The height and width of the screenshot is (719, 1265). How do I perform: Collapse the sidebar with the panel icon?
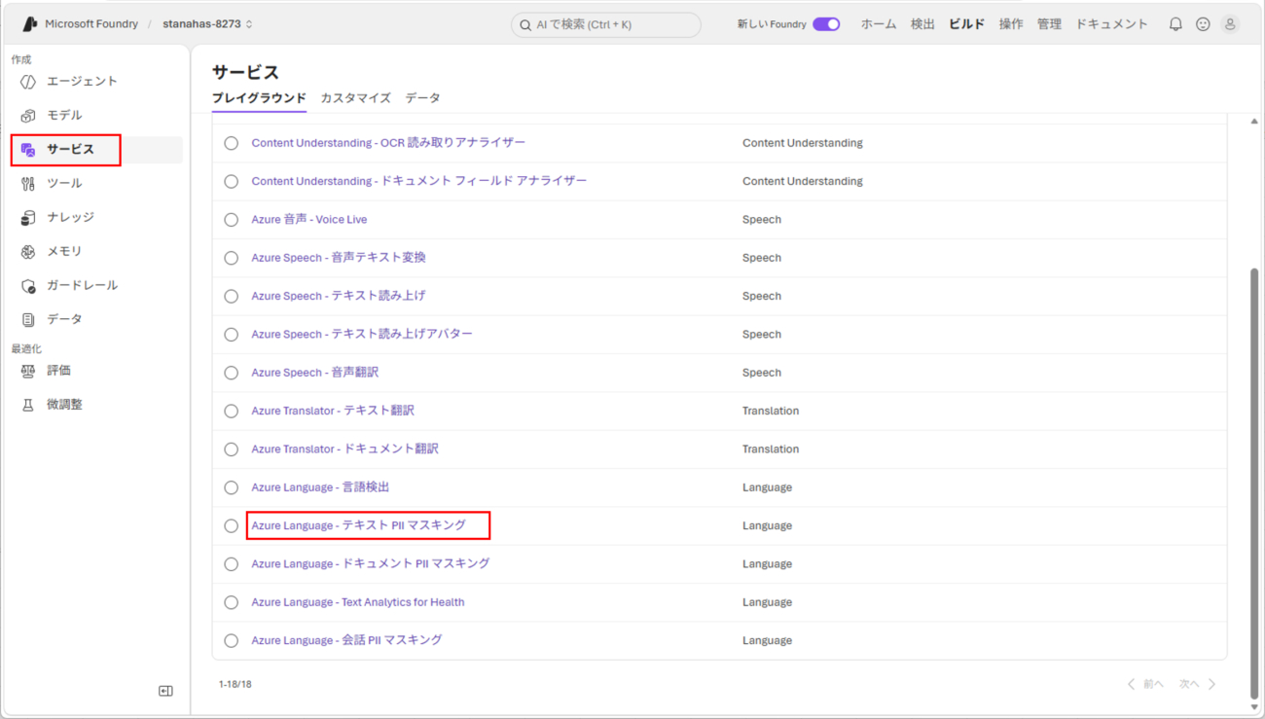point(165,691)
